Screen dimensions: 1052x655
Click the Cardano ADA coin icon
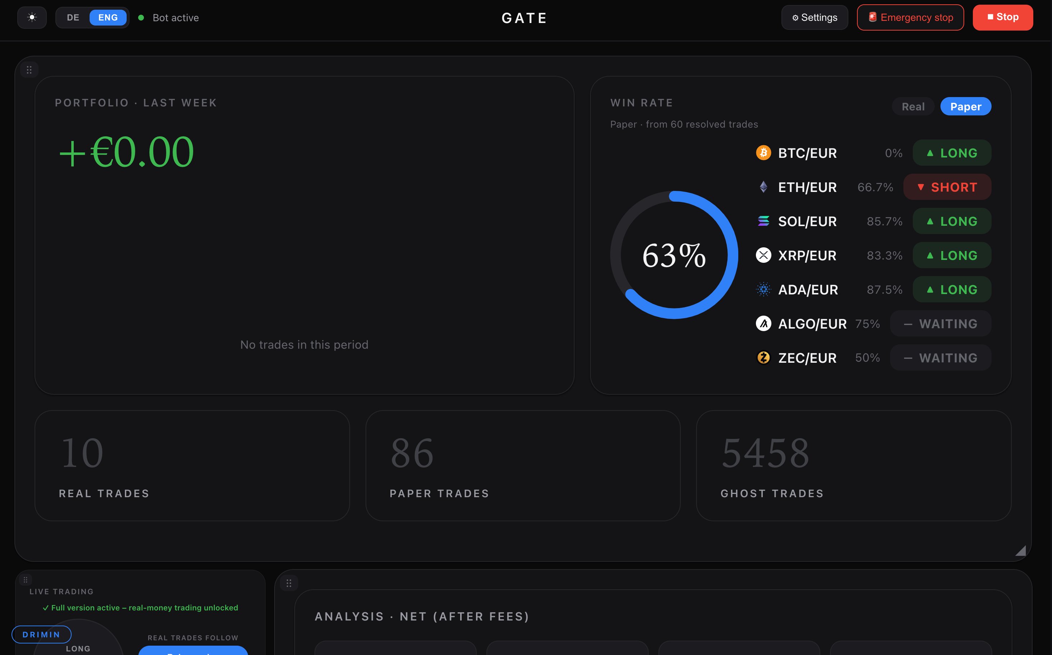tap(763, 289)
